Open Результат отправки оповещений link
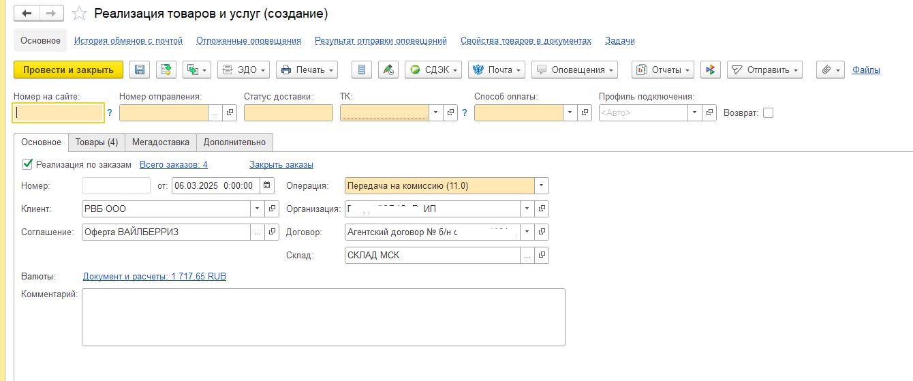The height and width of the screenshot is (381, 913). coord(381,41)
